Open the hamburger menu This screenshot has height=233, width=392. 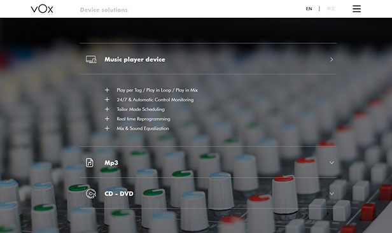coord(356,9)
